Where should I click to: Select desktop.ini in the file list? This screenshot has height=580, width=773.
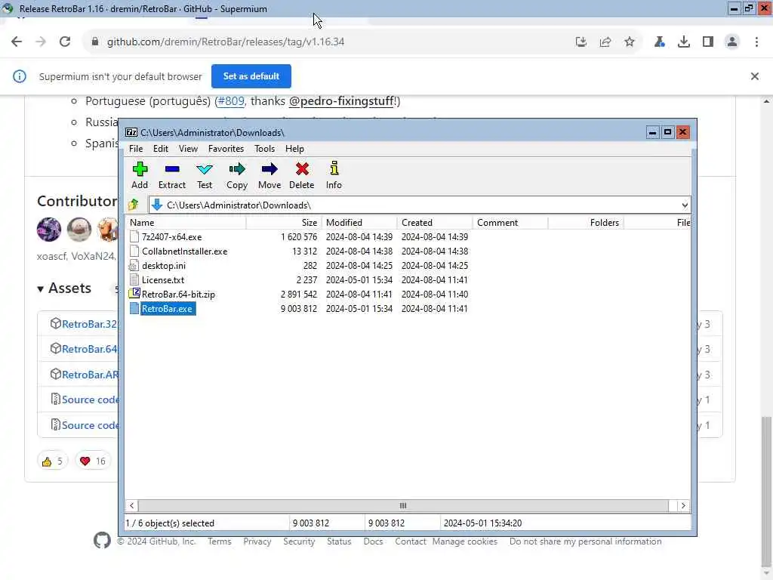[164, 266]
